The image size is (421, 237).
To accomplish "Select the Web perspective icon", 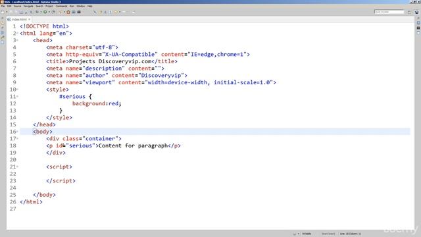I will [416, 12].
